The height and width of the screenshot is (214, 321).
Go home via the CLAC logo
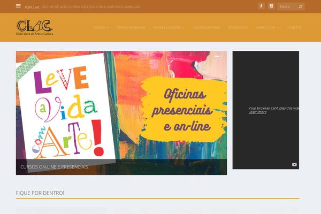tap(34, 27)
